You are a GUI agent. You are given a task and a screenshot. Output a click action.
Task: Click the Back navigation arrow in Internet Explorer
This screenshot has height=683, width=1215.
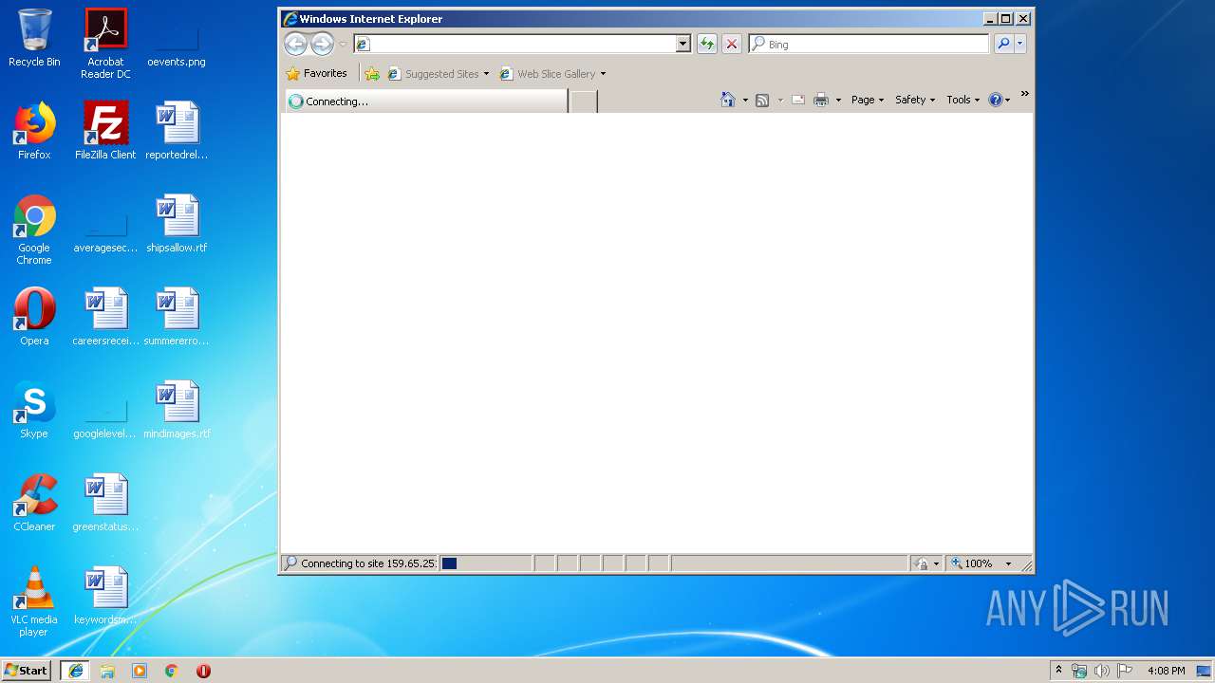pos(295,44)
